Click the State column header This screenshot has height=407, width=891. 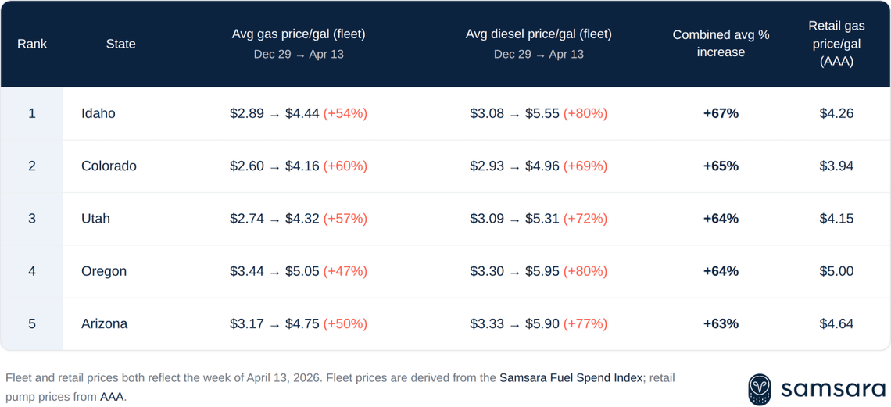coord(121,44)
